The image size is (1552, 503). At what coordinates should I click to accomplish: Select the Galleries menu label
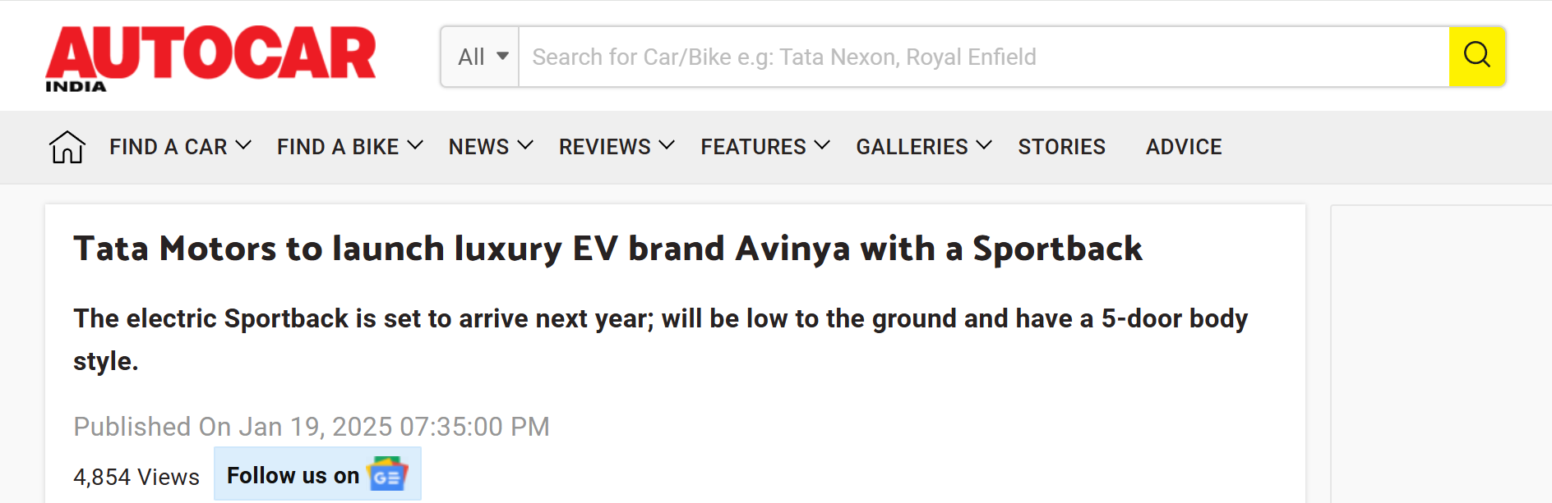(912, 147)
